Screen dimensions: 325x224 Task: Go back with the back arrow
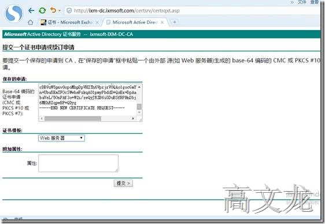tap(31, 10)
